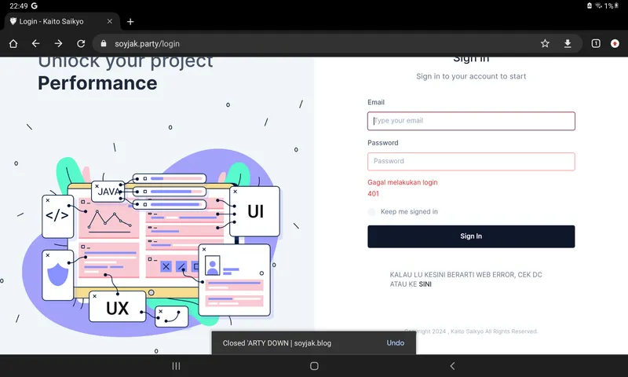628x377 pixels.
Task: Tap the Android recent apps button
Action: (x=176, y=366)
